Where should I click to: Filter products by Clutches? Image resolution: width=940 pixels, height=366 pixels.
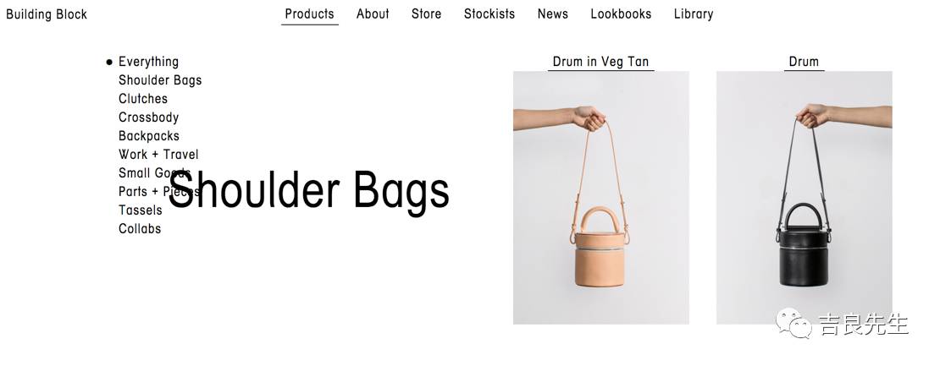[x=142, y=99]
